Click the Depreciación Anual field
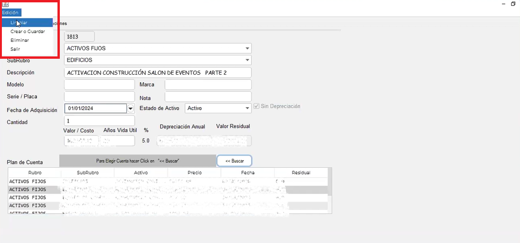Screen dimensions: 520x243 point(184,141)
